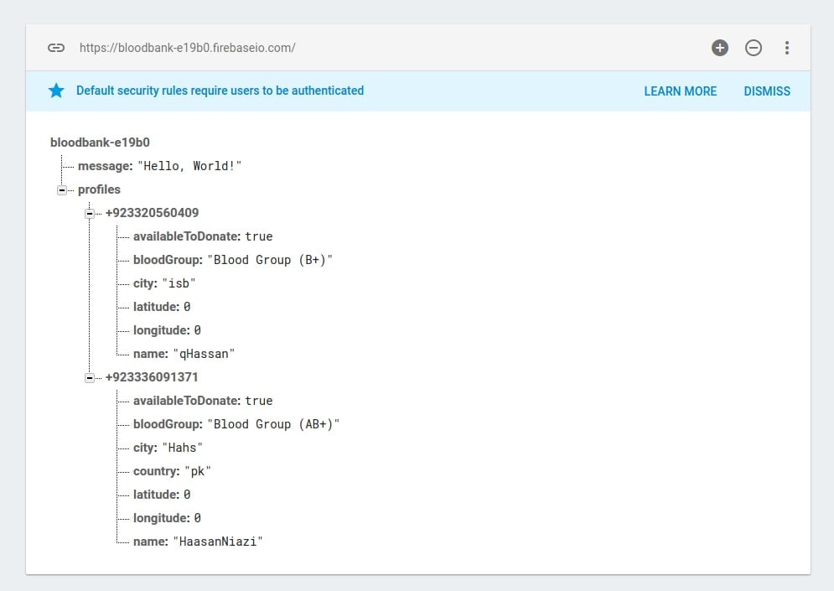Collapse the profiles node
The image size is (834, 591).
(62, 190)
